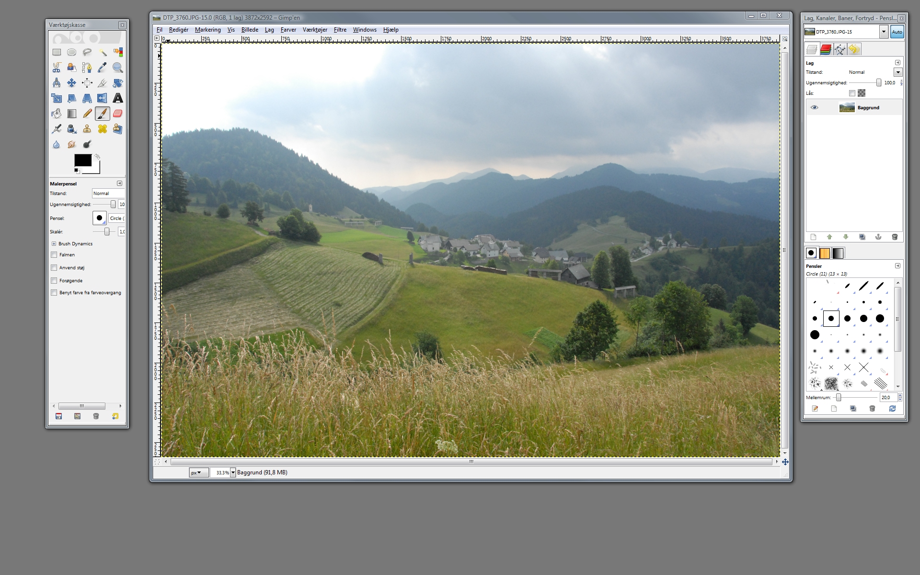The height and width of the screenshot is (575, 920).
Task: Select the Pencil tool
Action: tap(87, 114)
